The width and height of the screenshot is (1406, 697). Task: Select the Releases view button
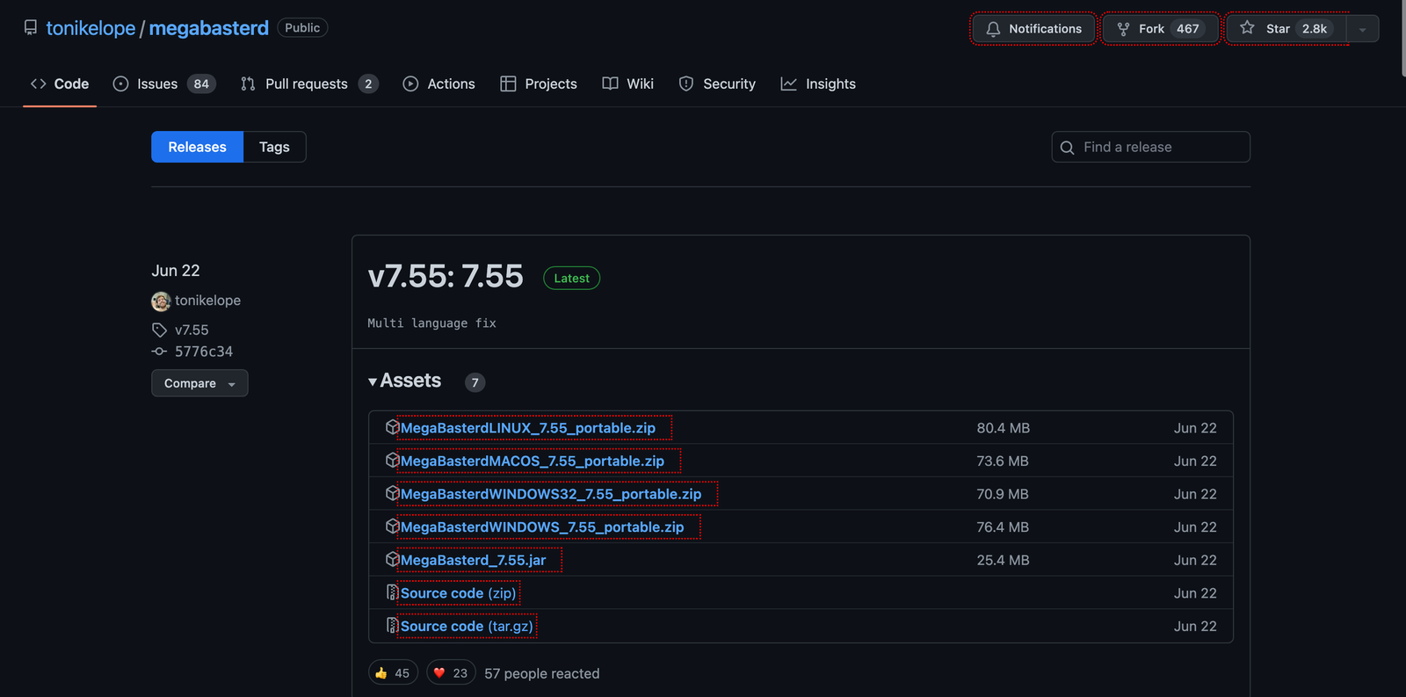(197, 147)
